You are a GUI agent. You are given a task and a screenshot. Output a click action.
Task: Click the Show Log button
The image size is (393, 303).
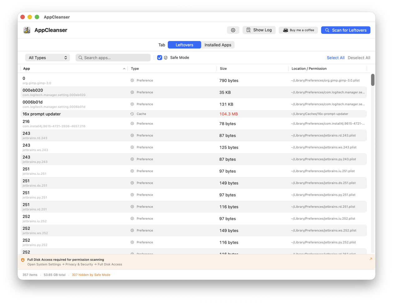point(259,30)
